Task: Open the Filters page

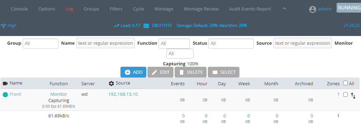Action: point(116,9)
